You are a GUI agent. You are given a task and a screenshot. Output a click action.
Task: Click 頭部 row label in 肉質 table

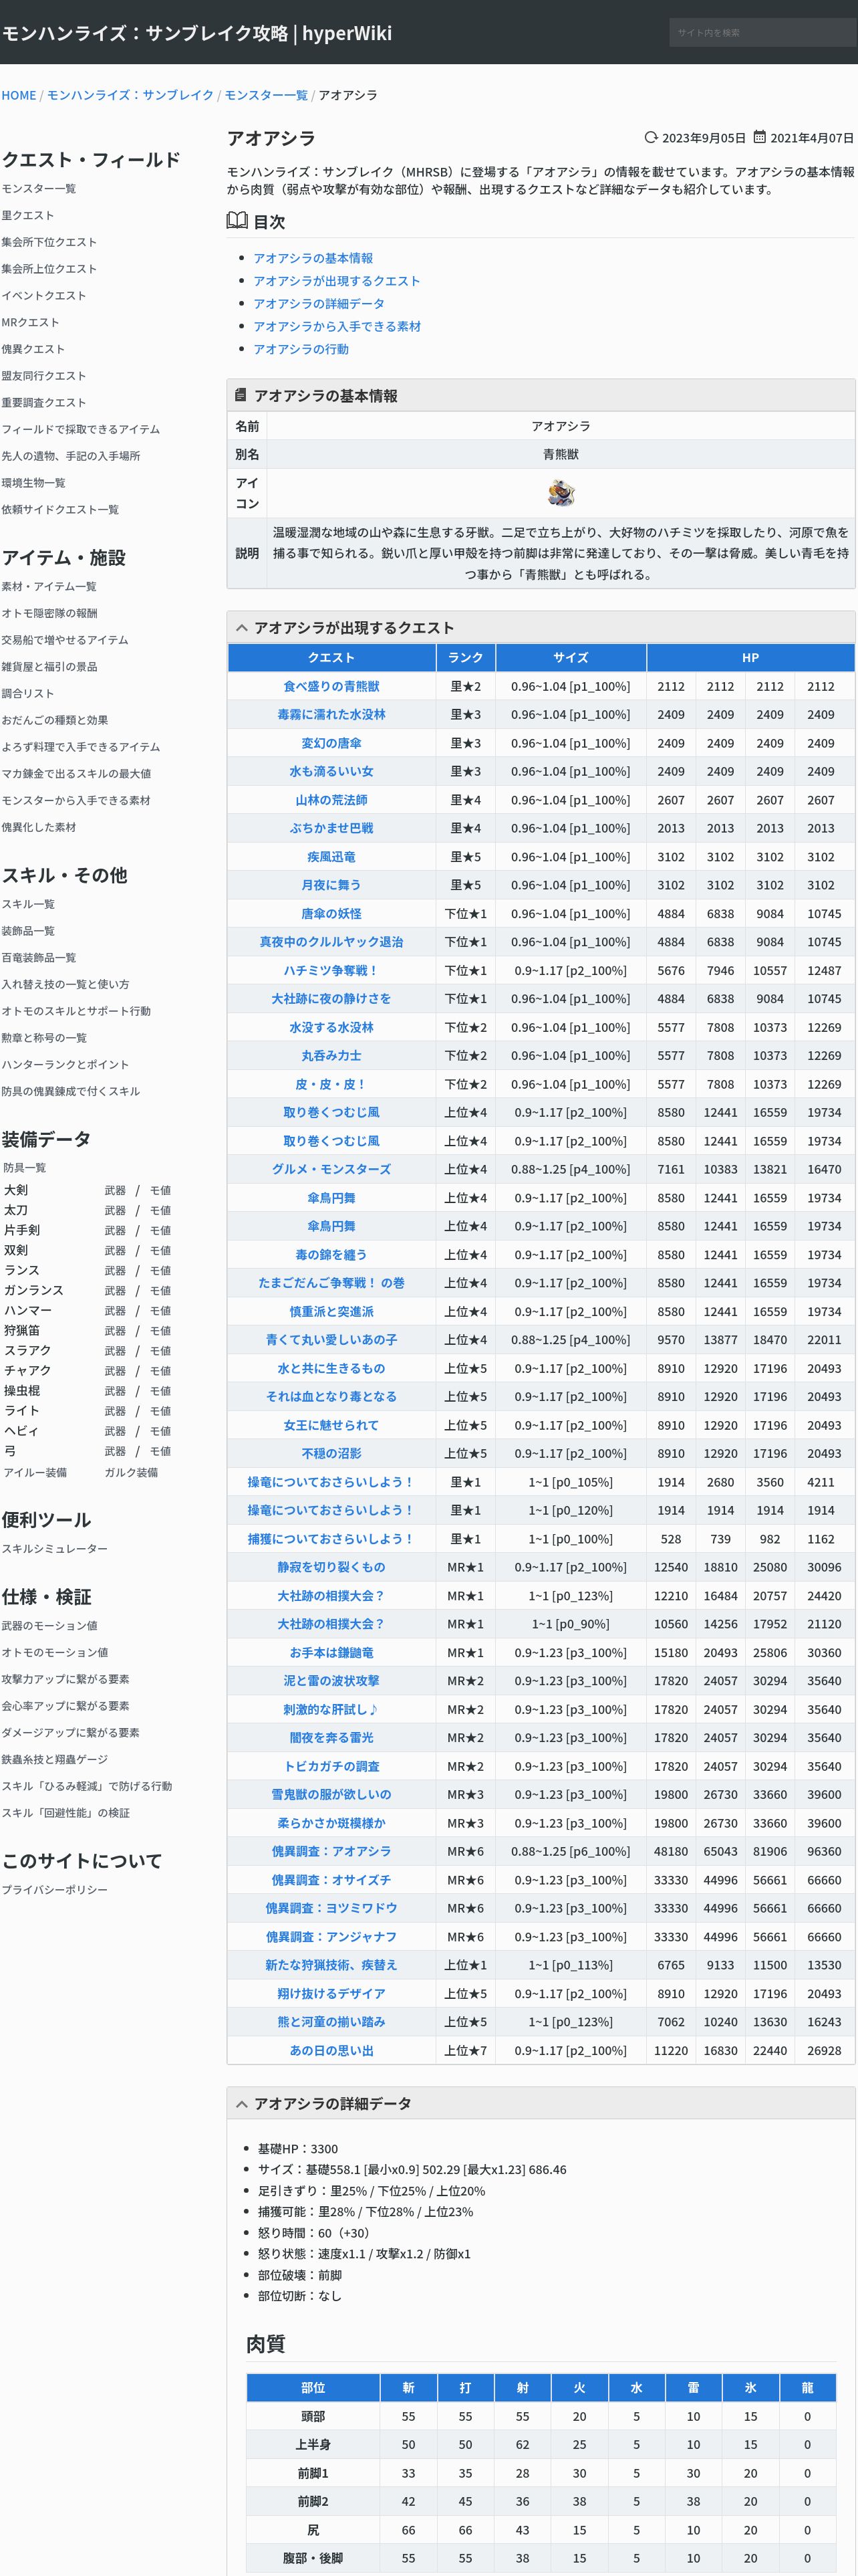pos(313,2416)
